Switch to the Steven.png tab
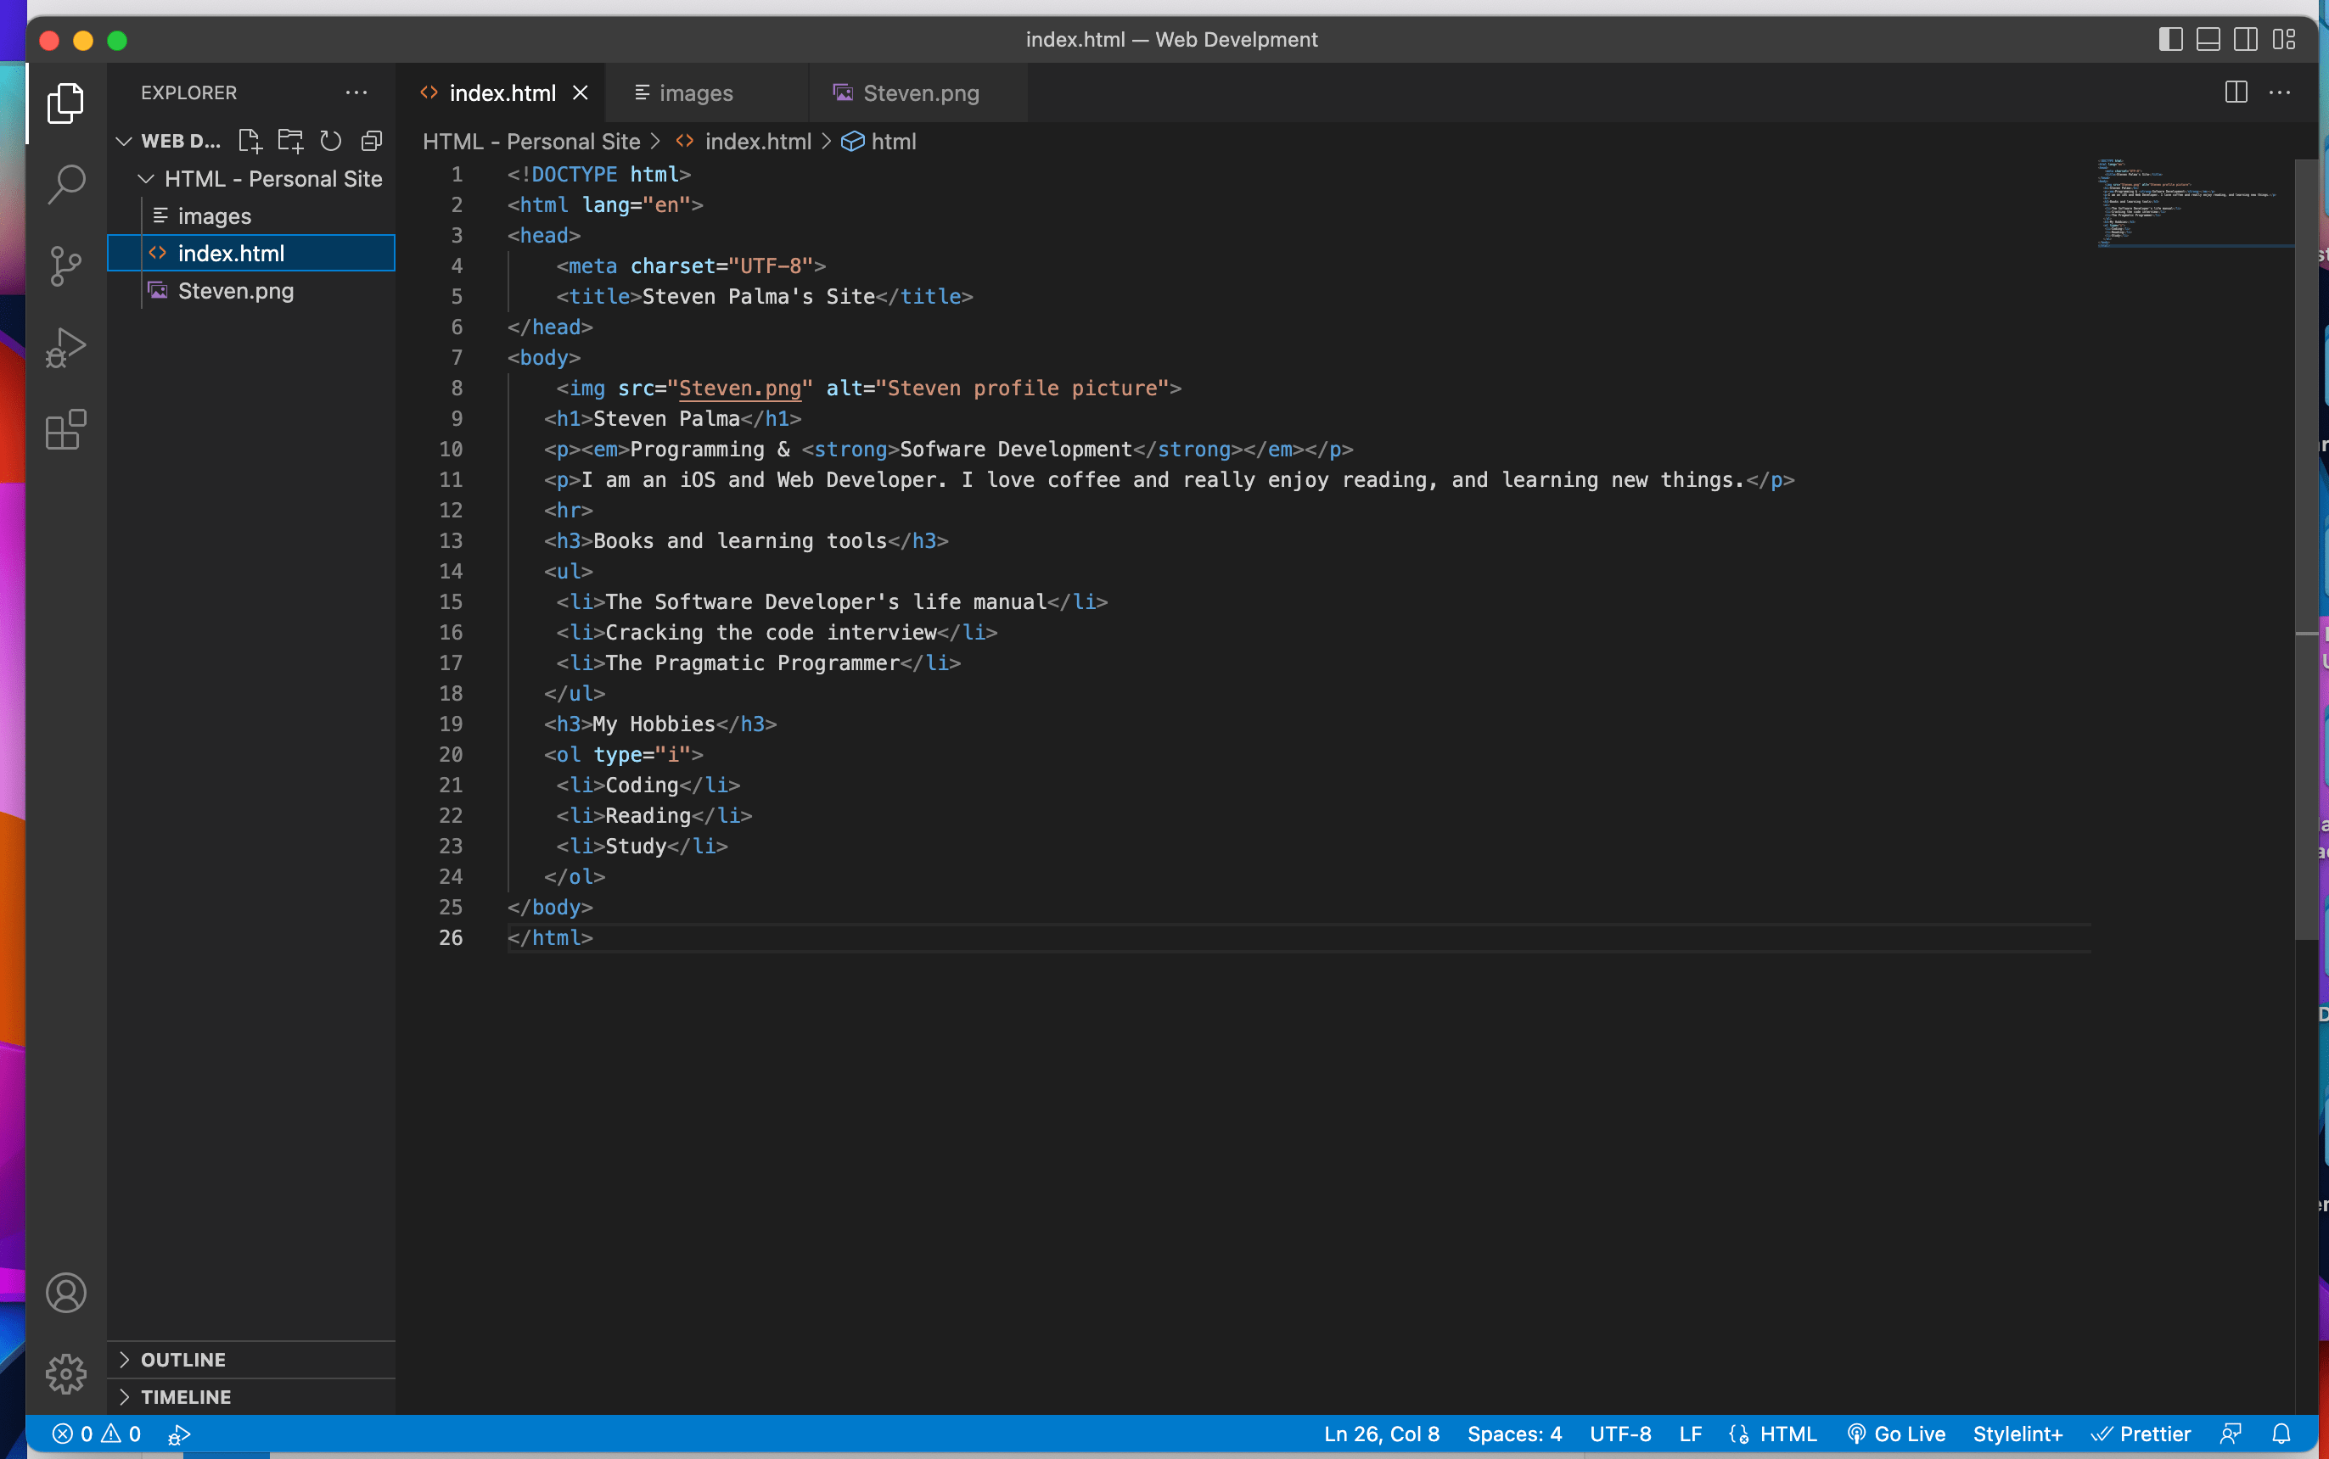2329x1459 pixels. 919,92
